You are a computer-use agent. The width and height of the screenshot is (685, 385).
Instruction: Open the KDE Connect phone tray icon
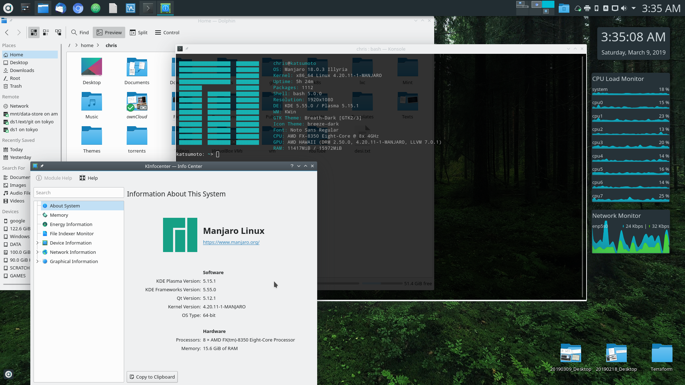coord(597,8)
